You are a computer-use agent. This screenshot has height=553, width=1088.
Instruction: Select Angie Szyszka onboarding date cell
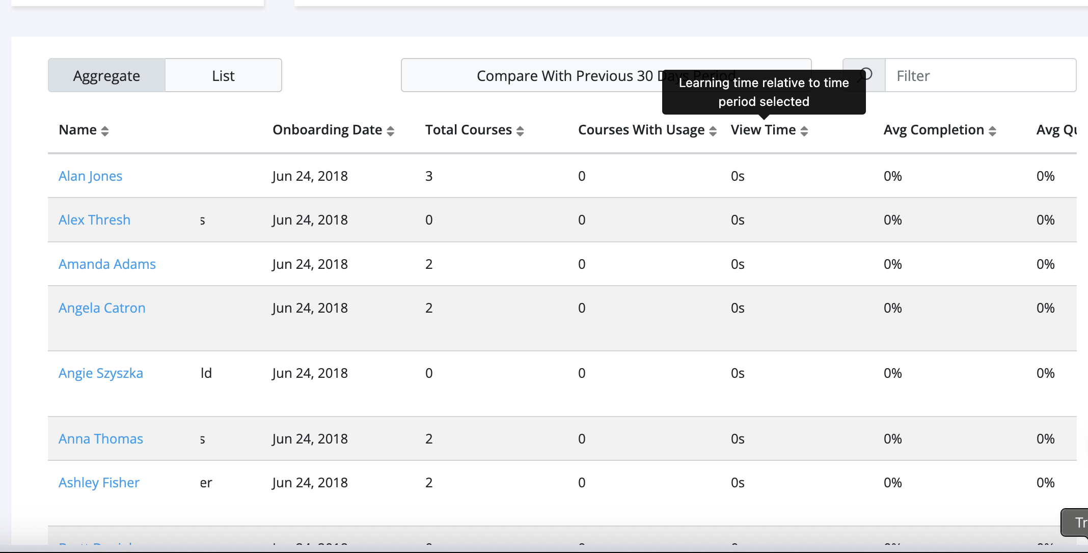310,373
